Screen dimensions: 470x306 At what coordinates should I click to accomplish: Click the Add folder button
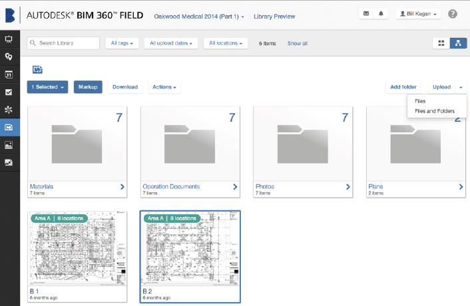pos(403,87)
